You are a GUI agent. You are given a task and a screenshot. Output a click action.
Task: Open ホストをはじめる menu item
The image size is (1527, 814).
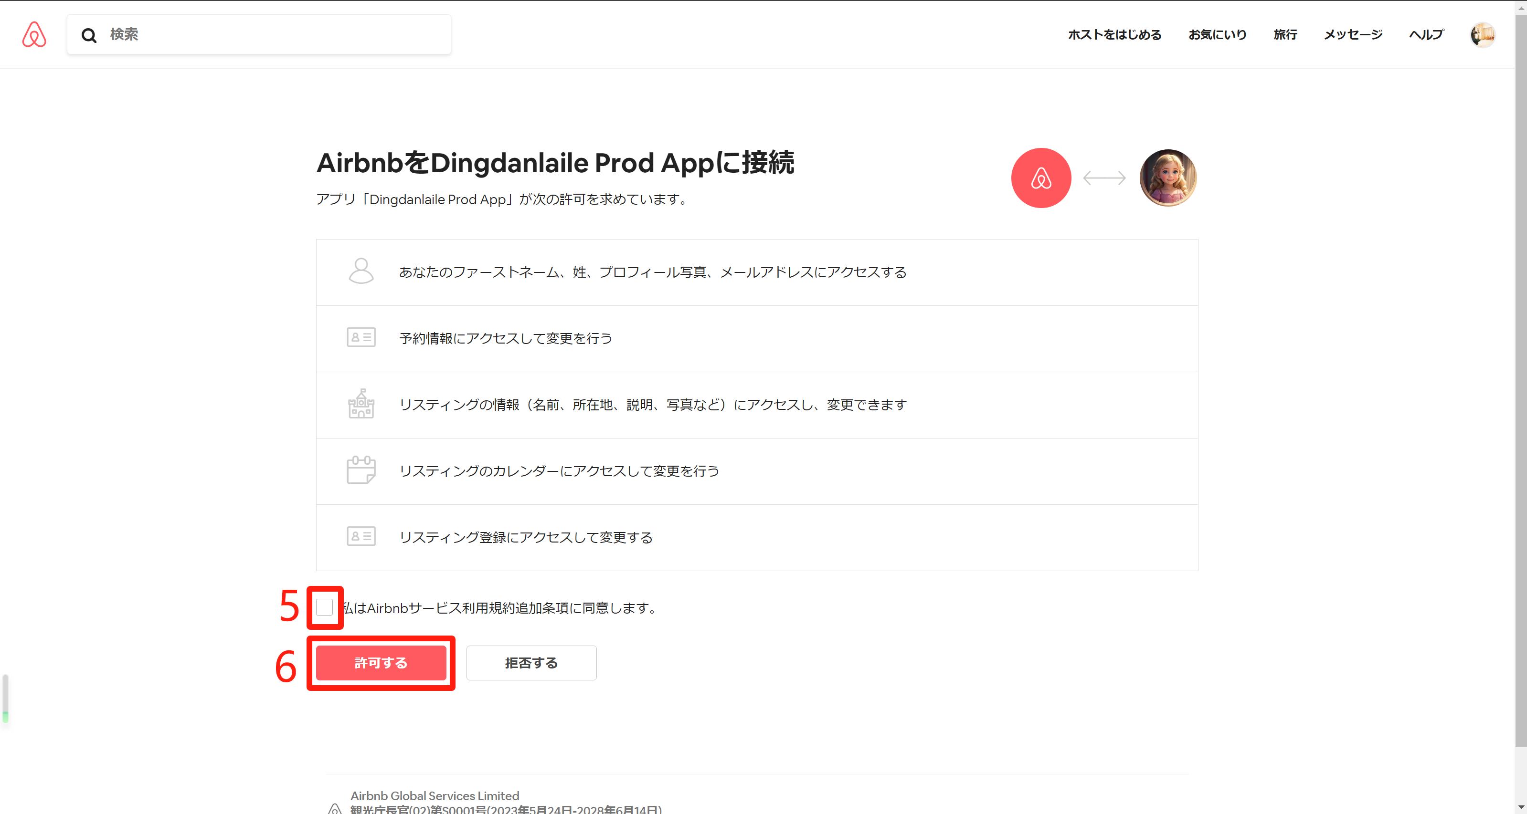(1114, 34)
